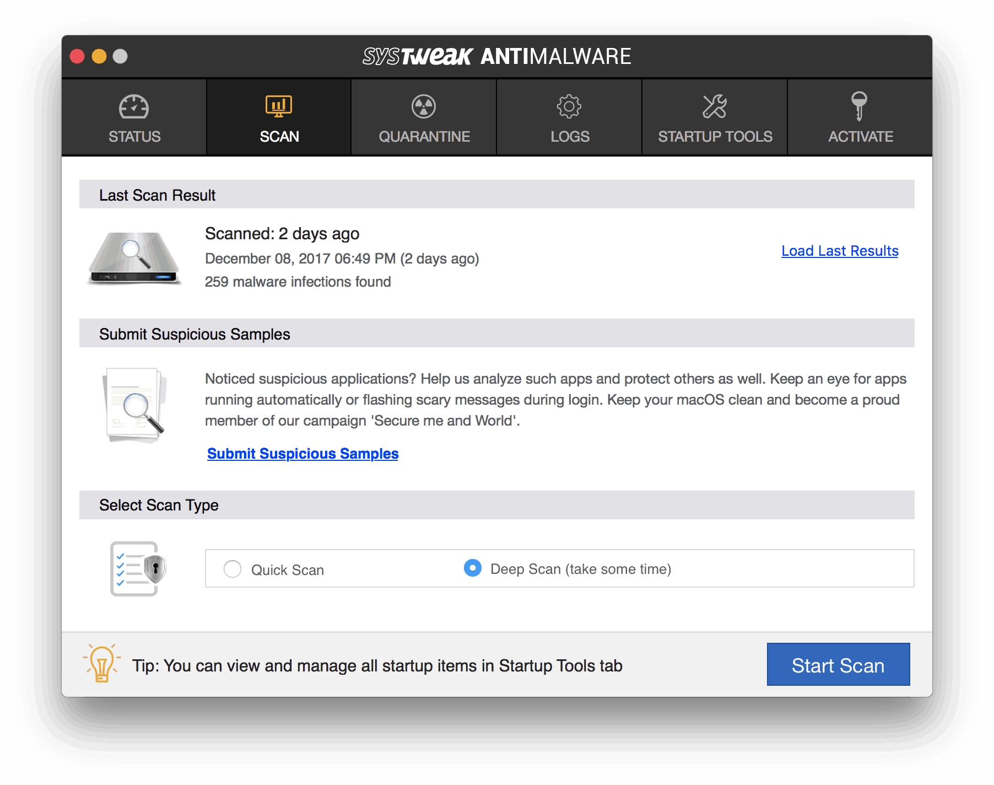
Task: Click the 'December 08, 2017 06:49 PM' line
Action: (342, 259)
